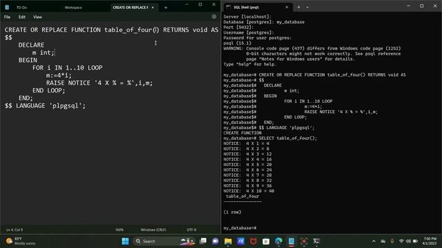Viewport: 442px width, 248px height.
Task: Open the Edit menu in Notepad
Action: click(x=22, y=17)
